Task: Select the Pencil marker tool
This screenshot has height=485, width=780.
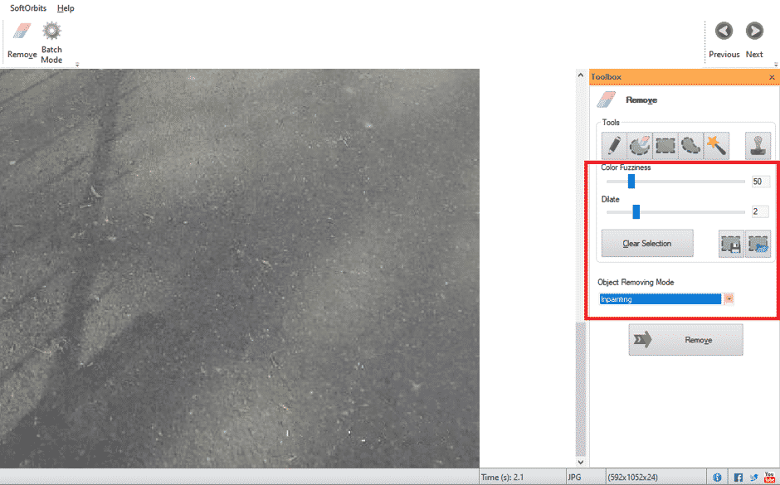Action: 612,145
